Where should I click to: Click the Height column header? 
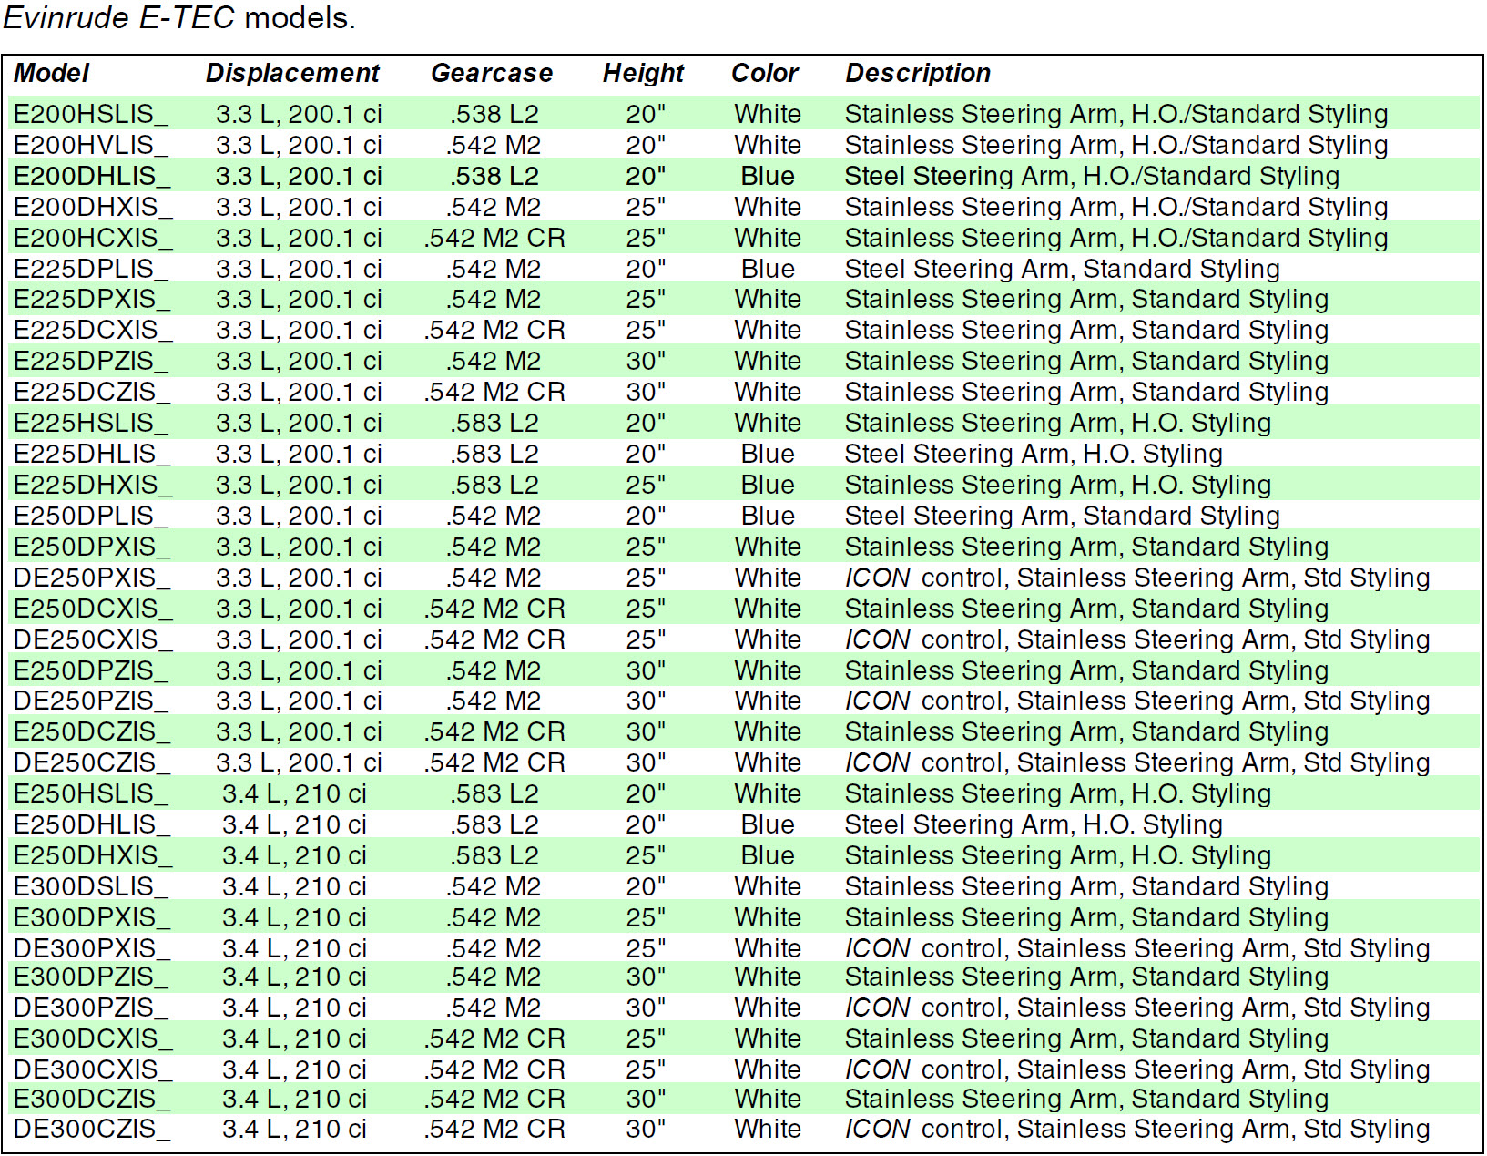point(643,73)
